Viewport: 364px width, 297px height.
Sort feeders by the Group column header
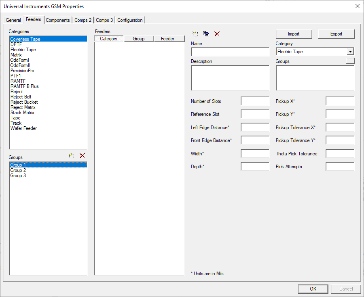[x=139, y=39]
